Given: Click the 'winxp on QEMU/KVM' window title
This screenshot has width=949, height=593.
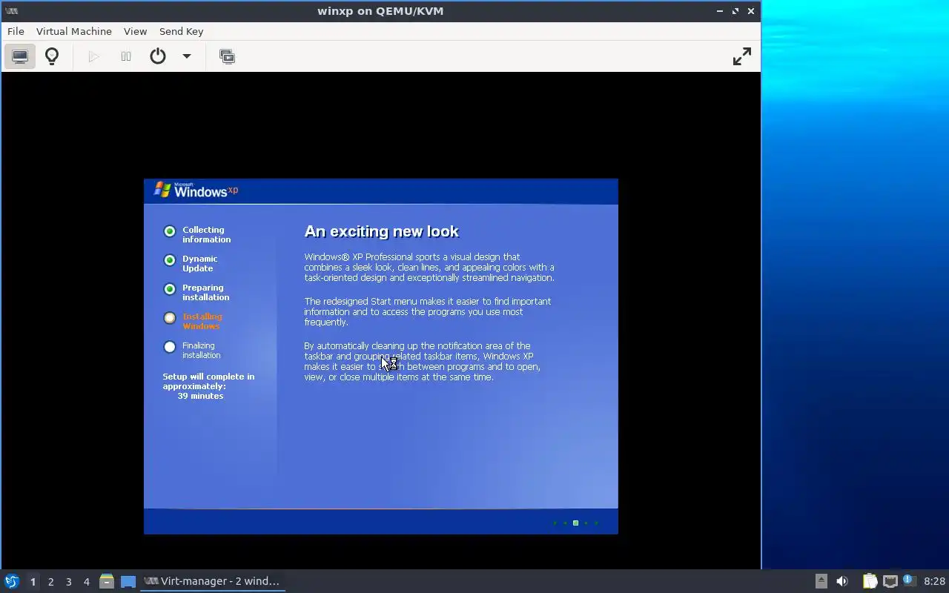Looking at the screenshot, I should 380,11.
